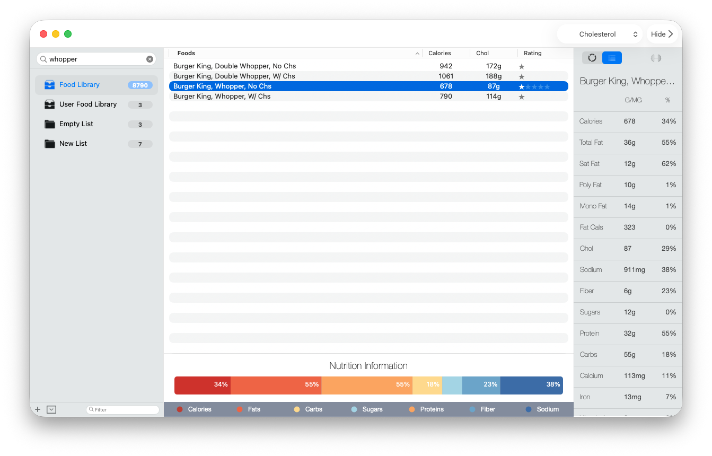The width and height of the screenshot is (712, 456).
Task: Select Burger King, Double Whopper, No Chs
Action: (x=368, y=66)
